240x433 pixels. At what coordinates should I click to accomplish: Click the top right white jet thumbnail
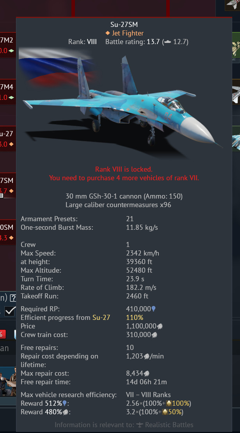[x=233, y=5]
